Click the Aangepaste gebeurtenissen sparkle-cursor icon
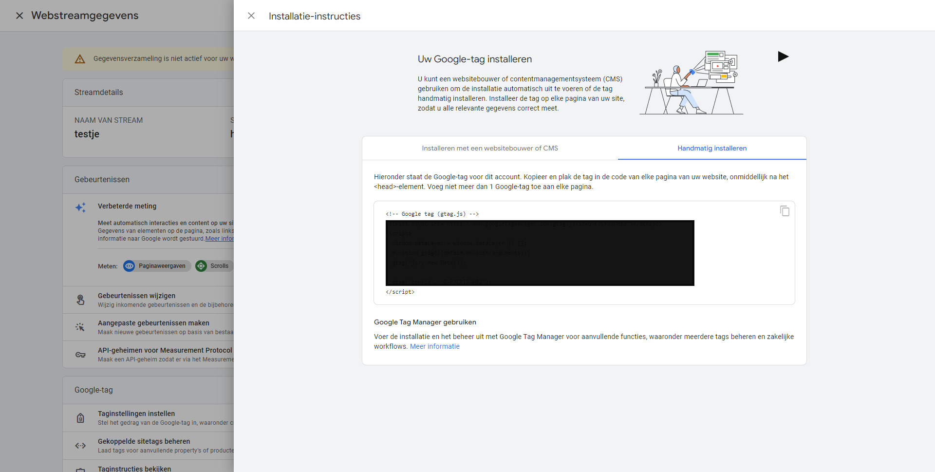The width and height of the screenshot is (935, 472). coord(80,327)
